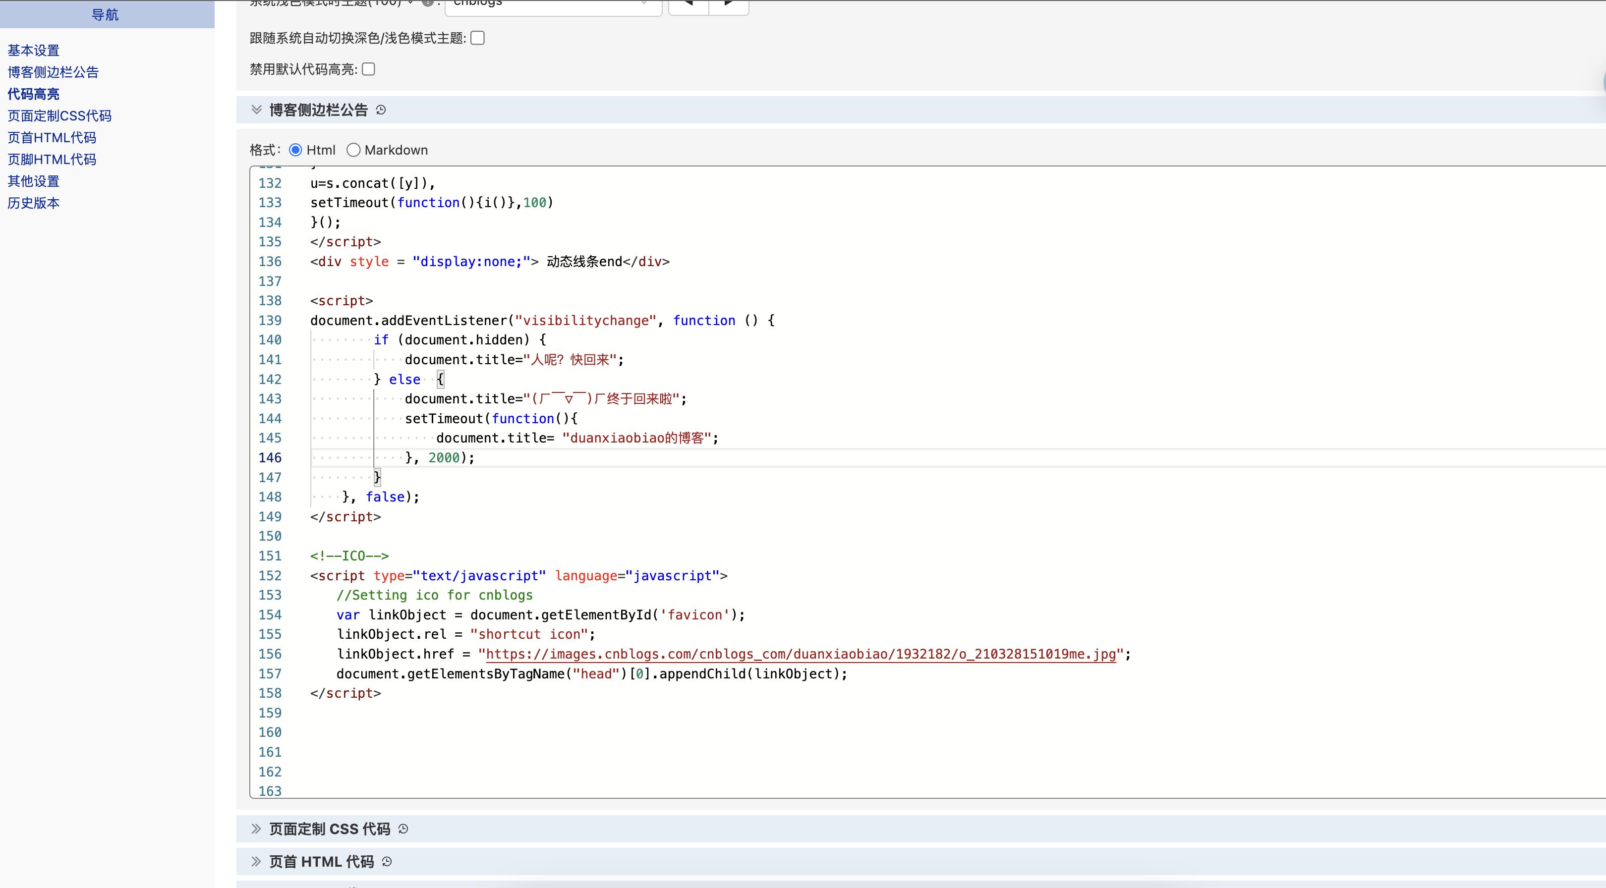
Task: Select the Html format radio button
Action: click(x=295, y=150)
